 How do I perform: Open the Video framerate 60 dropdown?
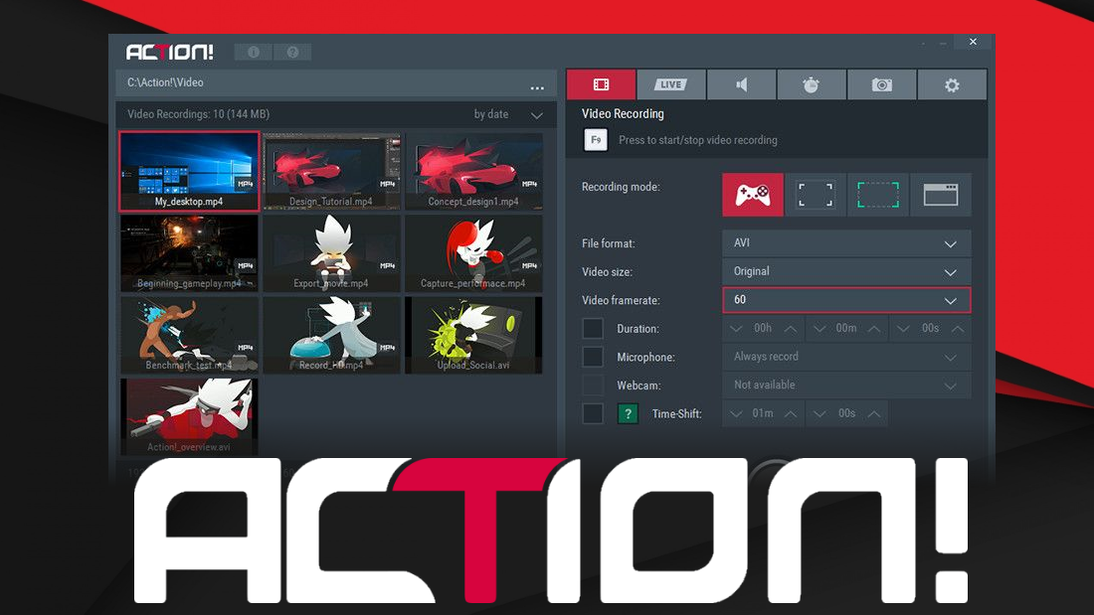coord(846,300)
